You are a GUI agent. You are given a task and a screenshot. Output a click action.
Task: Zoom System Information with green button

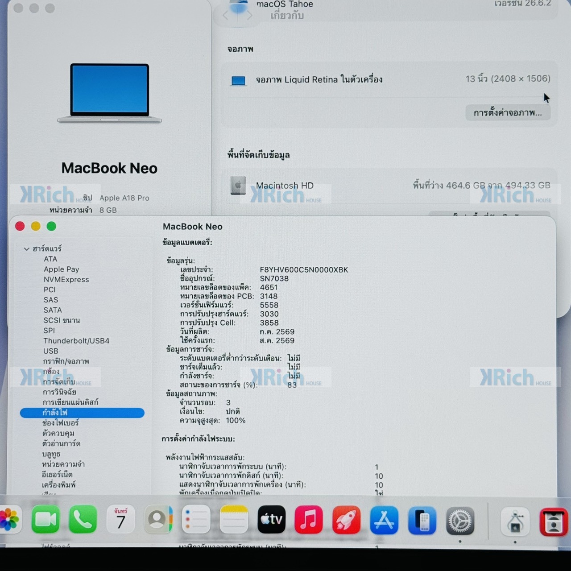point(51,226)
